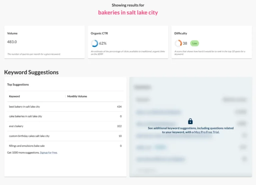Click 'bakeries in salt lake city' heading
Screen dimensions: 256x185
pyautogui.click(x=128, y=13)
